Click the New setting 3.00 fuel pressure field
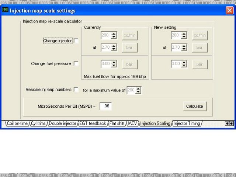The height and width of the screenshot is (177, 236). click(176, 64)
